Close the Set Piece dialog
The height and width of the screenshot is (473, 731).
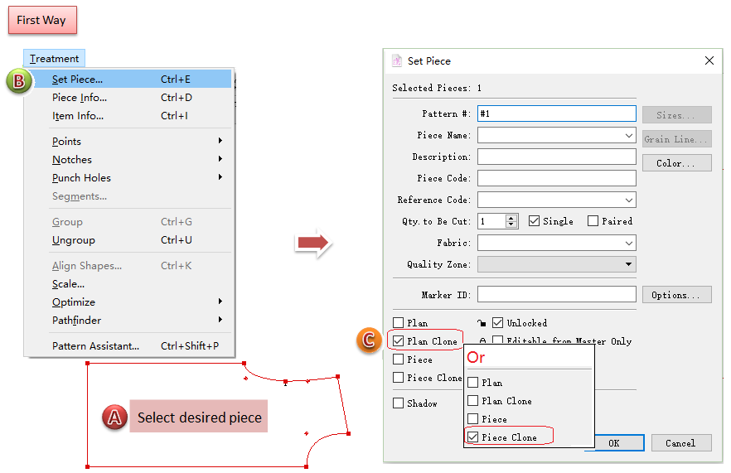tap(709, 60)
